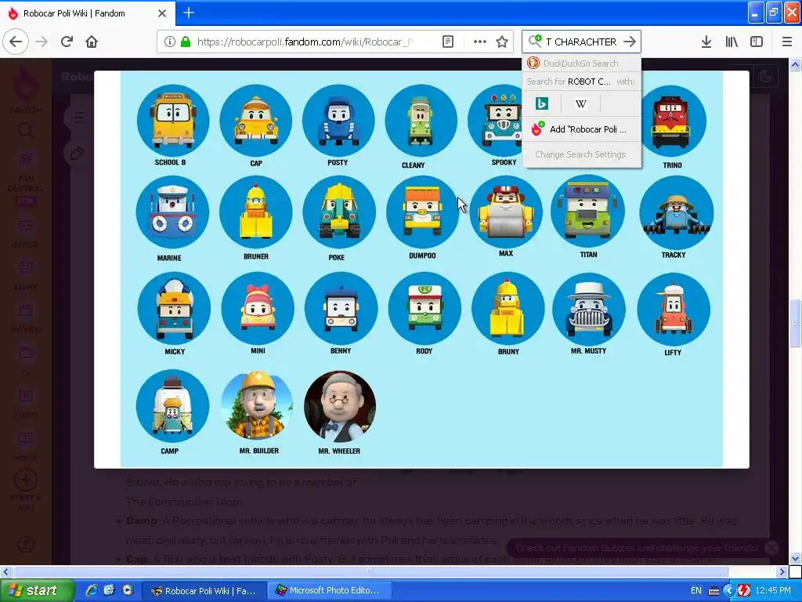Click the Mr. Musty character image
802x602 pixels.
point(589,309)
